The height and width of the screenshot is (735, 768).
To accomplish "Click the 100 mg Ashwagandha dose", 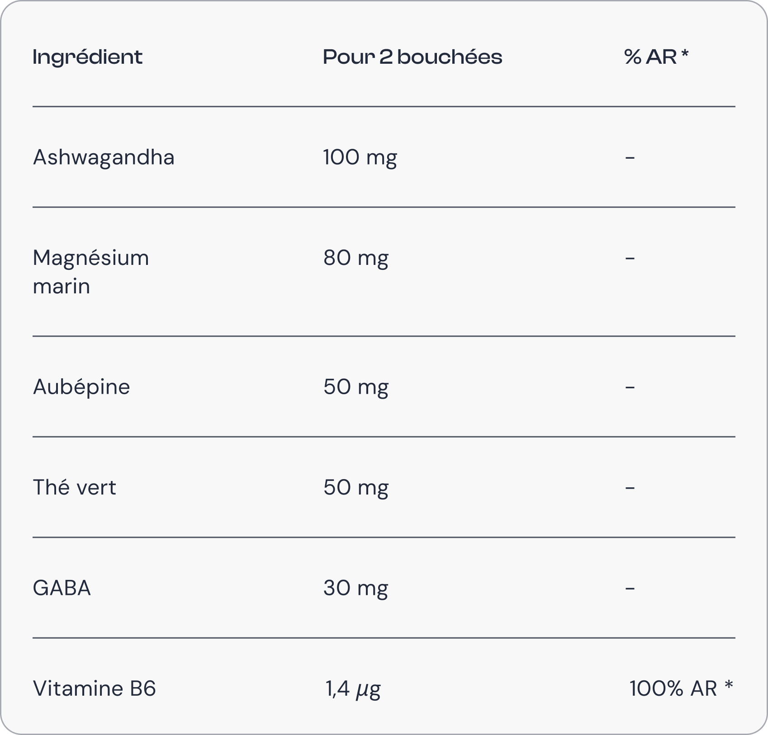I will (x=360, y=158).
